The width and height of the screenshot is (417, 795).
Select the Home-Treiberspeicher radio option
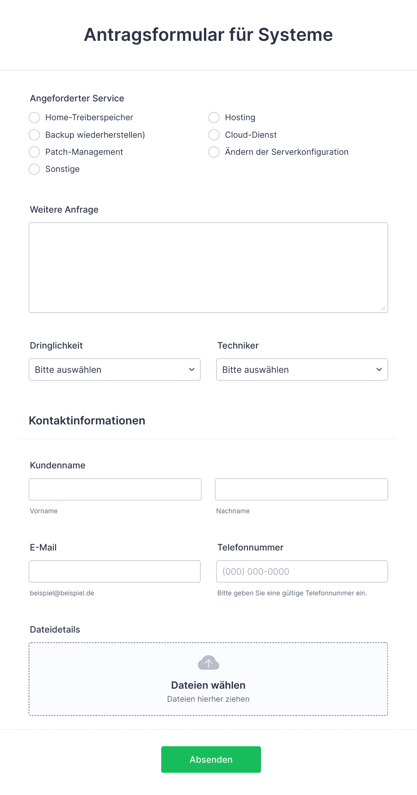pyautogui.click(x=35, y=118)
